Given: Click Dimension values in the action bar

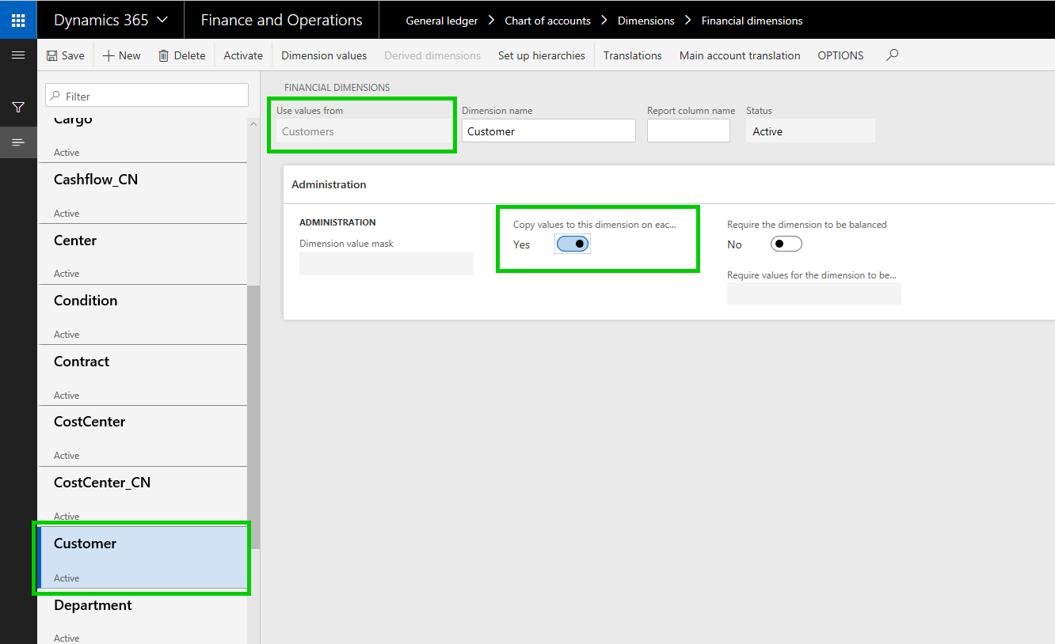Looking at the screenshot, I should [324, 55].
